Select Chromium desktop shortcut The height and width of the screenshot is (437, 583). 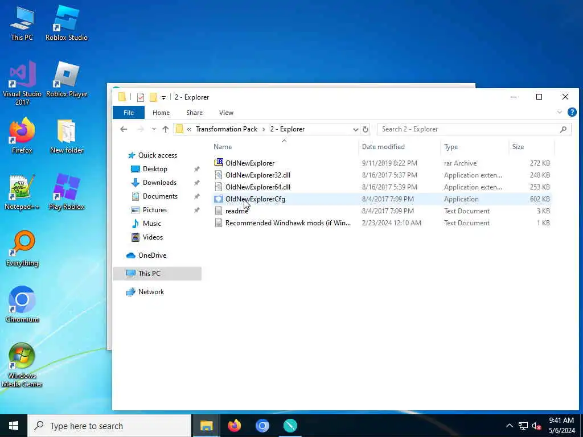pos(22,304)
